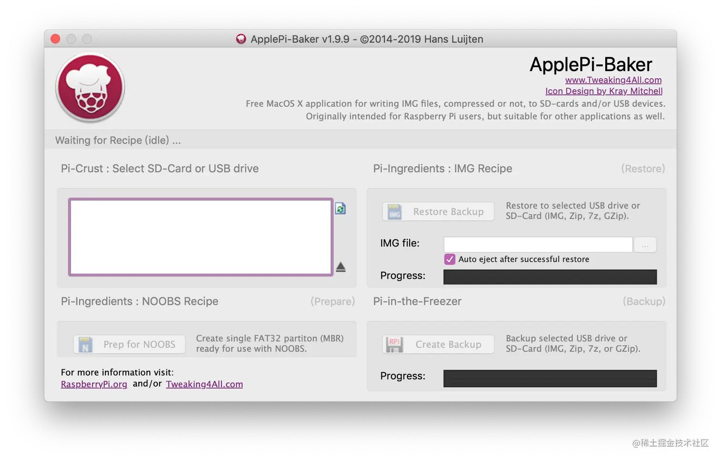This screenshot has width=721, height=460.
Task: Click the 'Waiting for Recipe (idle) ...' status text
Action: [118, 140]
